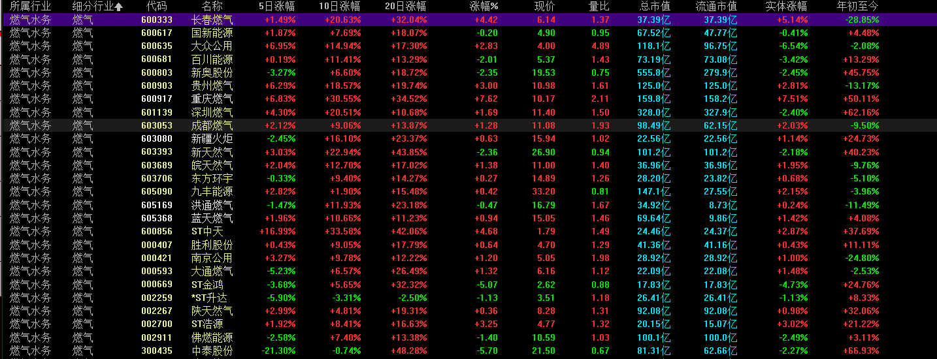Select stock 国新能源
Viewport: 937px width, 359px height.
coord(212,33)
